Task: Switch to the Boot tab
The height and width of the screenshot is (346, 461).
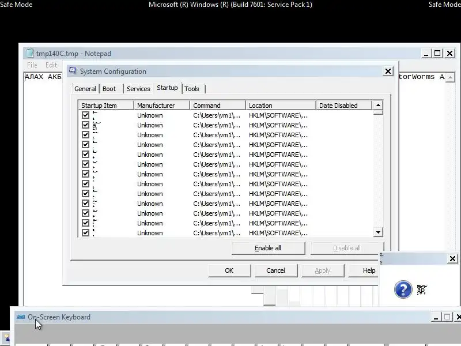Action: click(x=109, y=89)
